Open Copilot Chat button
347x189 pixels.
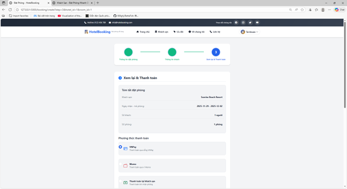click(x=339, y=10)
